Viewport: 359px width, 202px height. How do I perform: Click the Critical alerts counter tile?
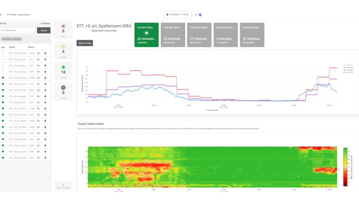point(63,30)
